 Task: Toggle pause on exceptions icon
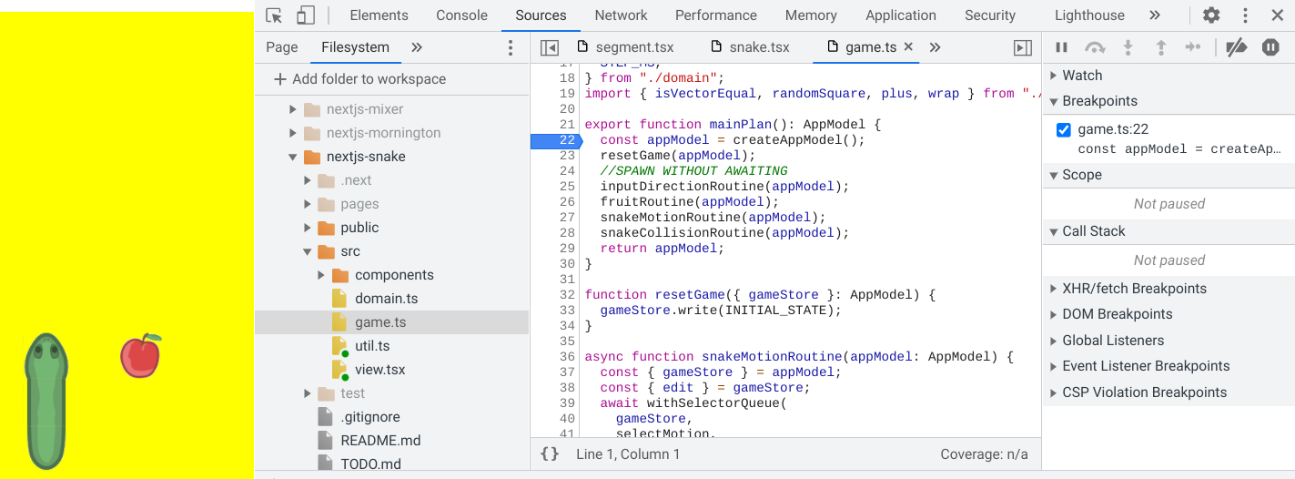click(x=1270, y=47)
